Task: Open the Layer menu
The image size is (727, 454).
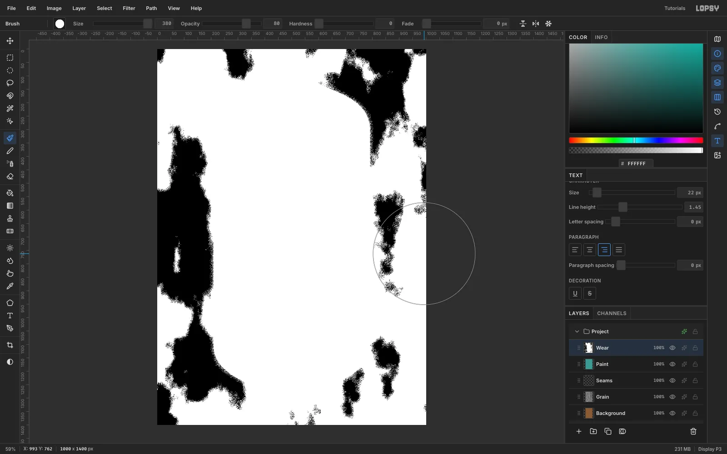Action: pyautogui.click(x=79, y=8)
